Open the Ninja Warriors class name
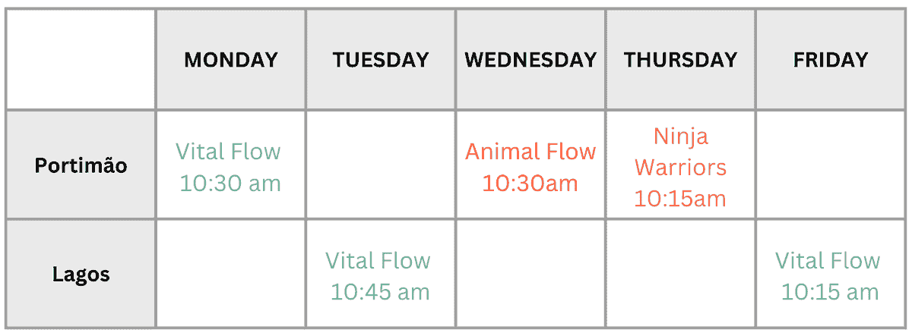 [x=680, y=151]
